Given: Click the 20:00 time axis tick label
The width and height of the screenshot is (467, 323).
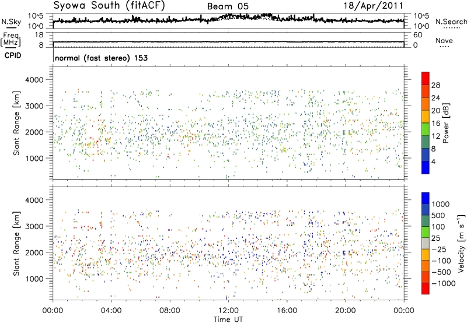Looking at the screenshot, I should pos(345,311).
